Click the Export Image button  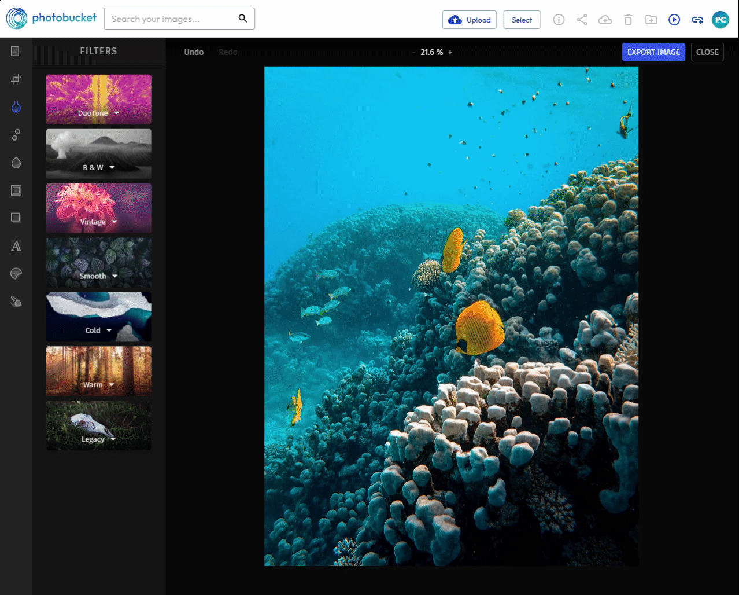click(653, 52)
